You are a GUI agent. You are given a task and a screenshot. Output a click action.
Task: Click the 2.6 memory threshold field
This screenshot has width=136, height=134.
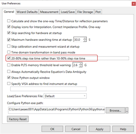point(76,65)
